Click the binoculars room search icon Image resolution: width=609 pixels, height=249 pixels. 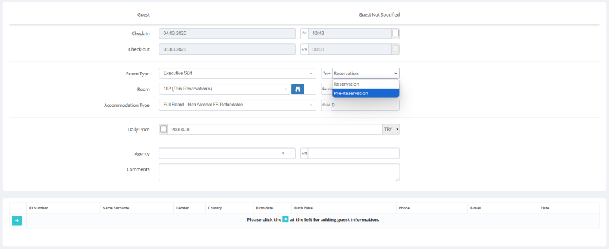pos(298,89)
